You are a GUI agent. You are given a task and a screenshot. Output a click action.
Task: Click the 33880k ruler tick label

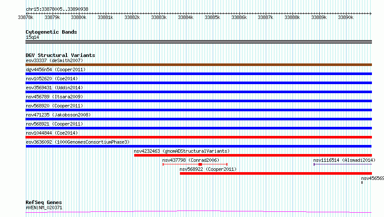click(x=79, y=17)
